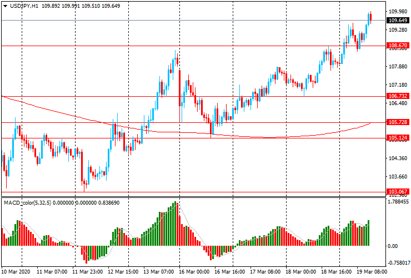Screen dimensions: 411x278
Task: Click the 10 Mar 2020 time label
Action: tap(16, 271)
